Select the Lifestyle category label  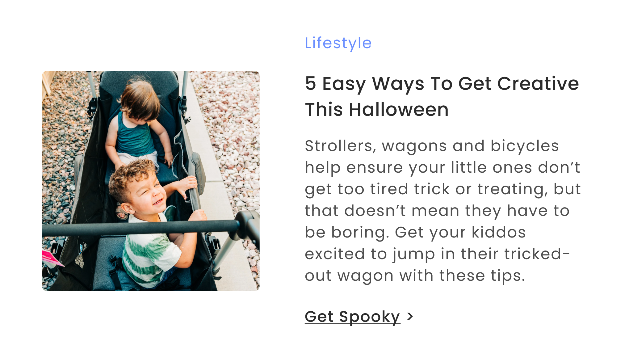click(x=338, y=43)
